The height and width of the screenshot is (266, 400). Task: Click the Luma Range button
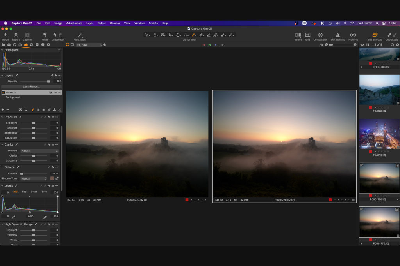[31, 86]
